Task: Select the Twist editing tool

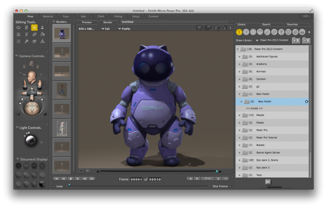Action: click(26, 28)
